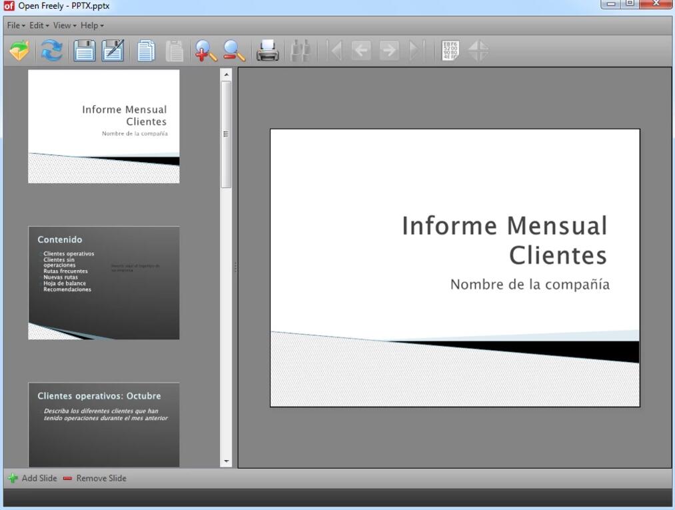
Task: Click the slide panel scroll down arrow
Action: [226, 461]
